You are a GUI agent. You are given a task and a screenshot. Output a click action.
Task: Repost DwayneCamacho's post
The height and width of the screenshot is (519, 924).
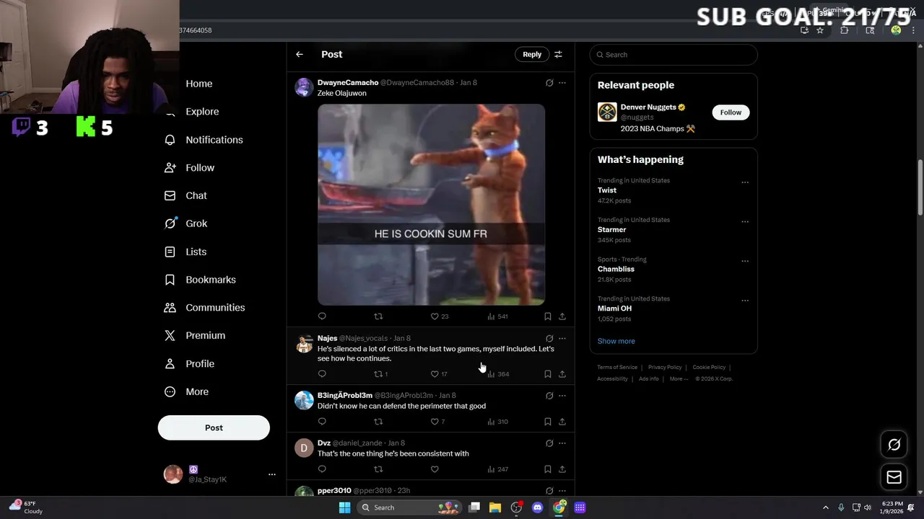378,316
